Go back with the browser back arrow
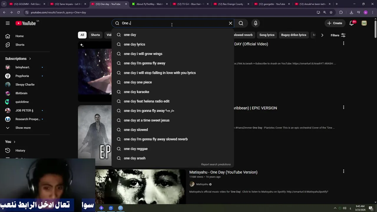The width and height of the screenshot is (377, 212). point(4,12)
